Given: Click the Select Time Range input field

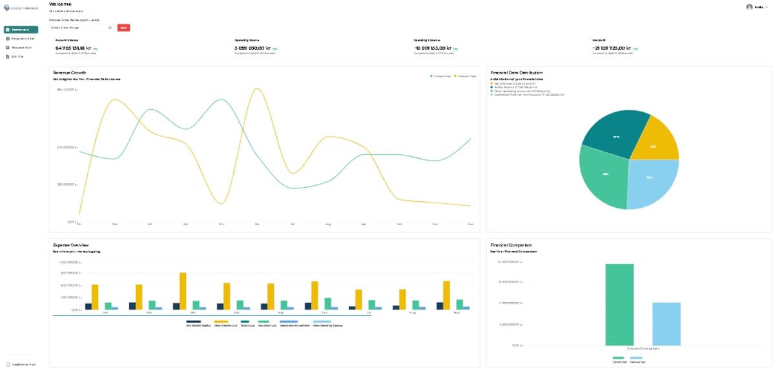Looking at the screenshot, I should point(81,28).
